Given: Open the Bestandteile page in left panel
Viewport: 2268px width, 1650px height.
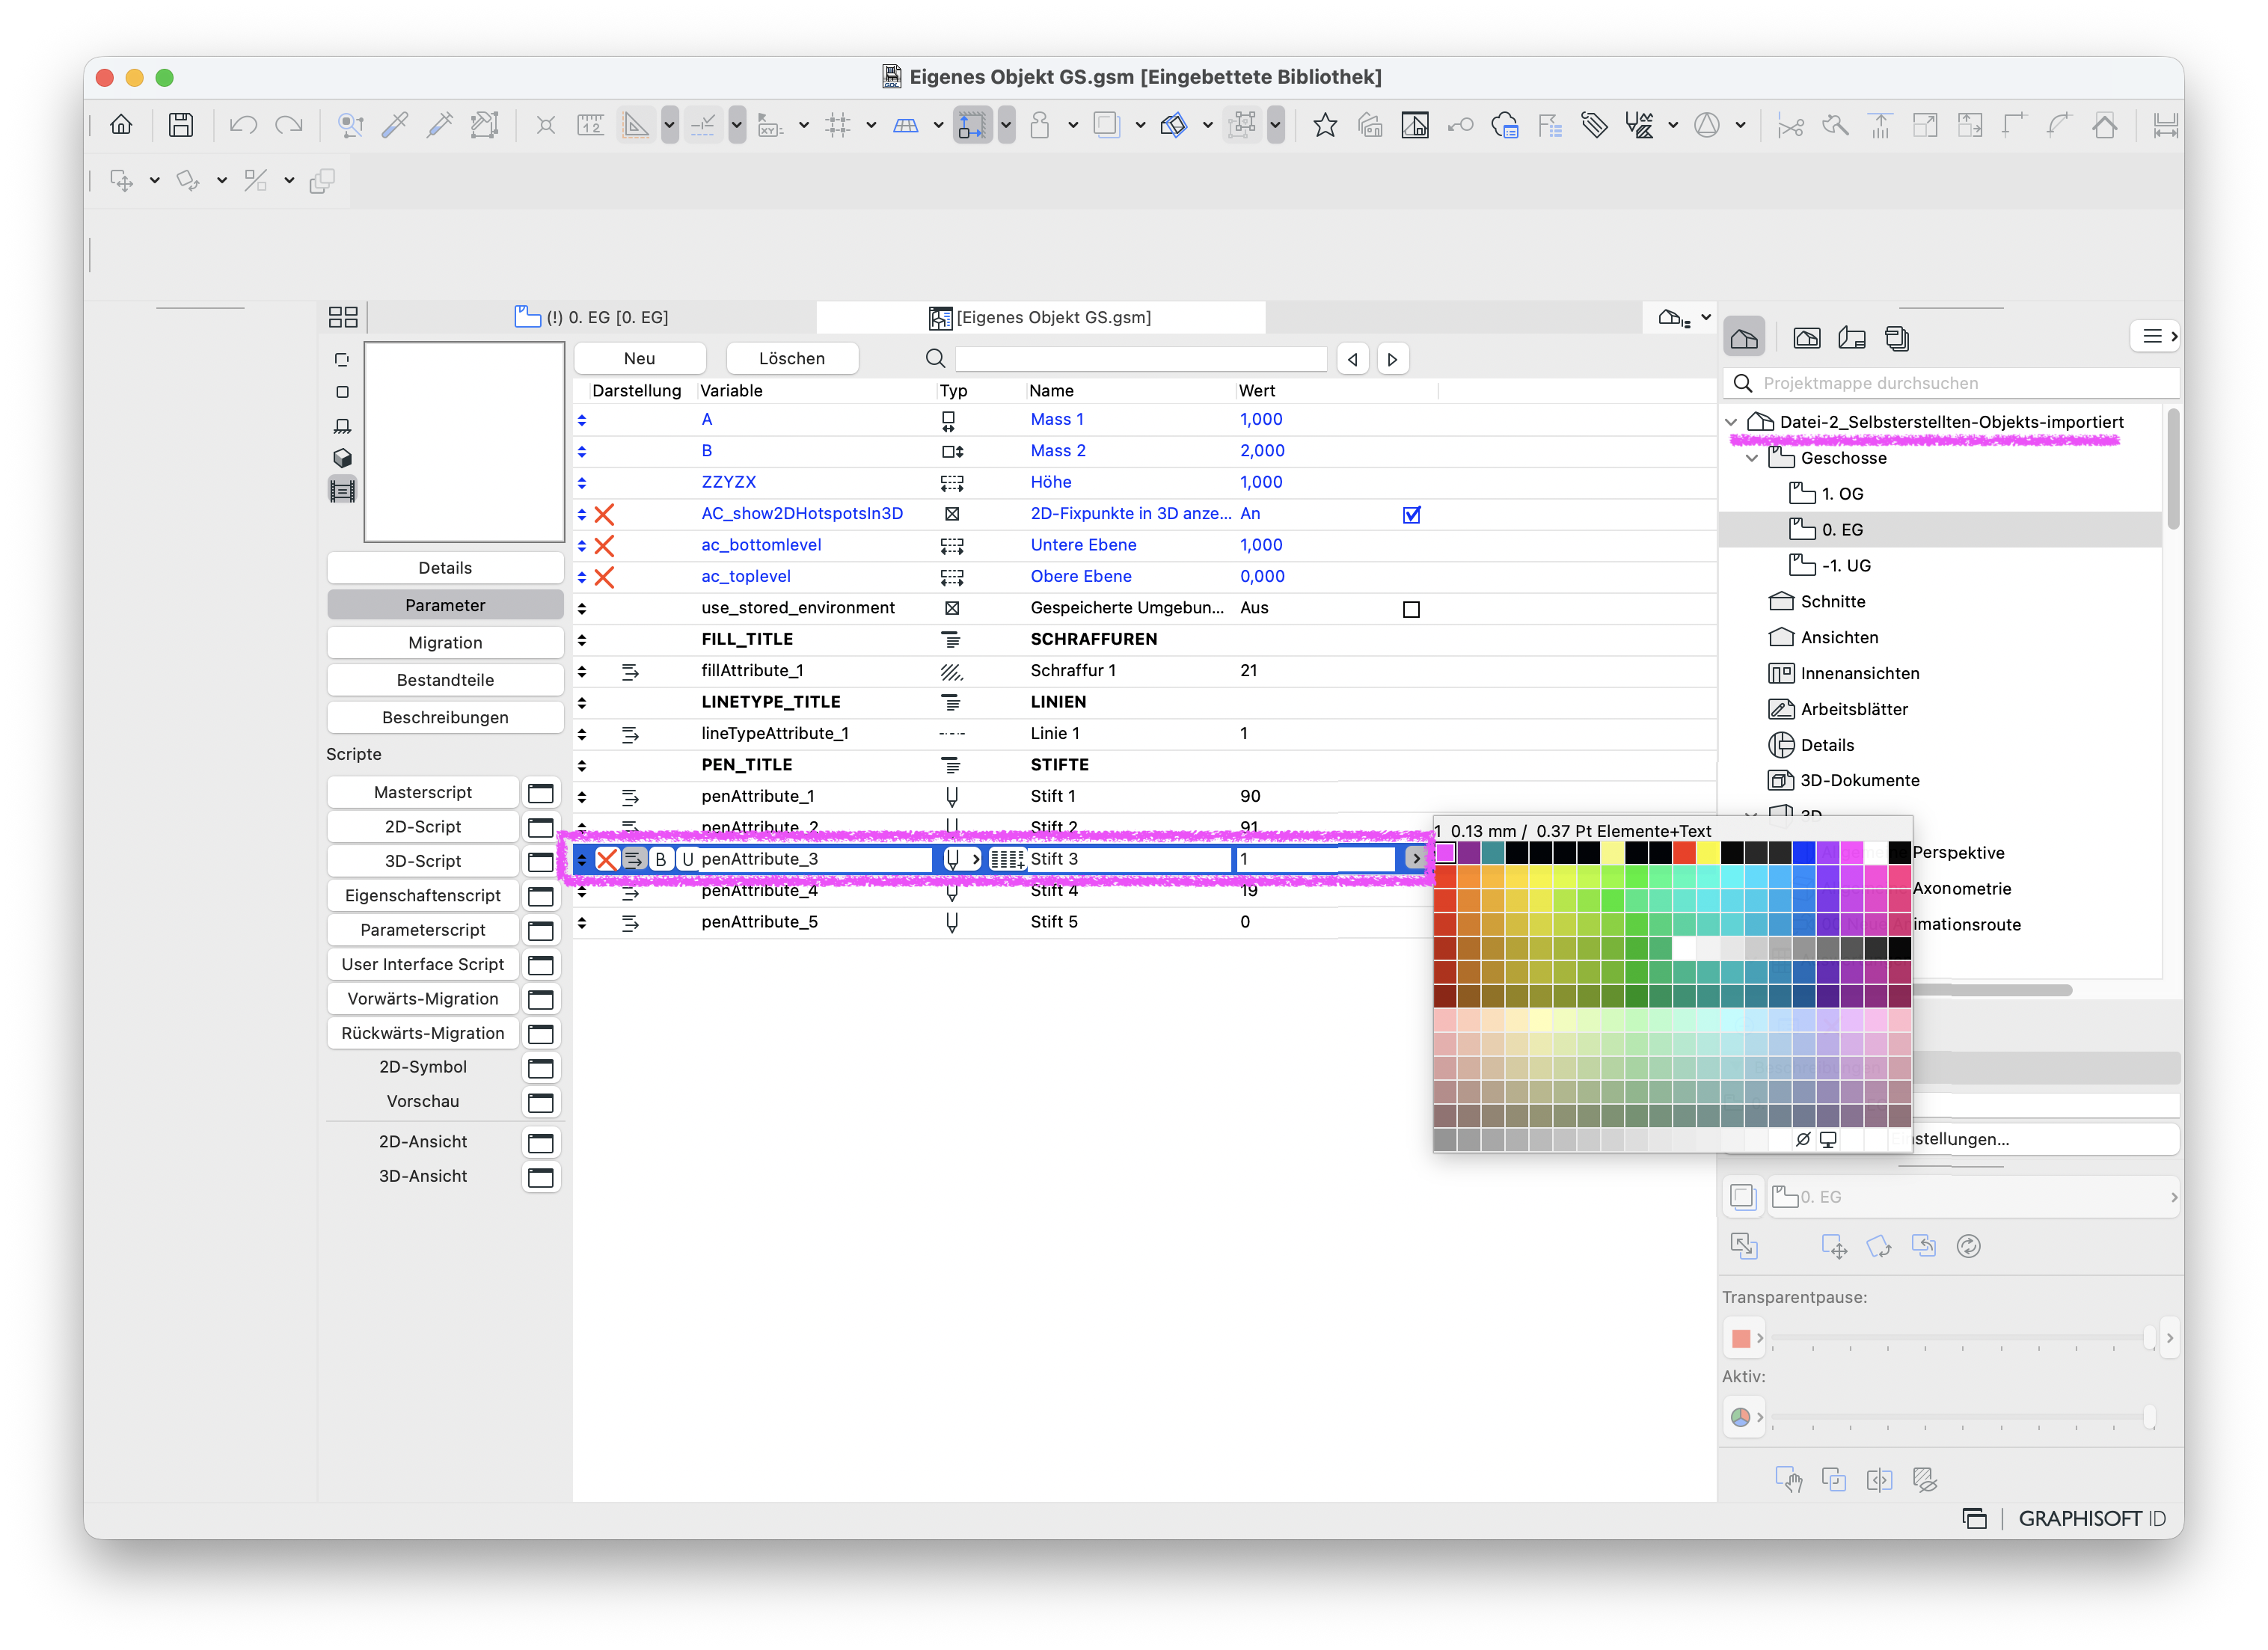Looking at the screenshot, I should pyautogui.click(x=445, y=680).
